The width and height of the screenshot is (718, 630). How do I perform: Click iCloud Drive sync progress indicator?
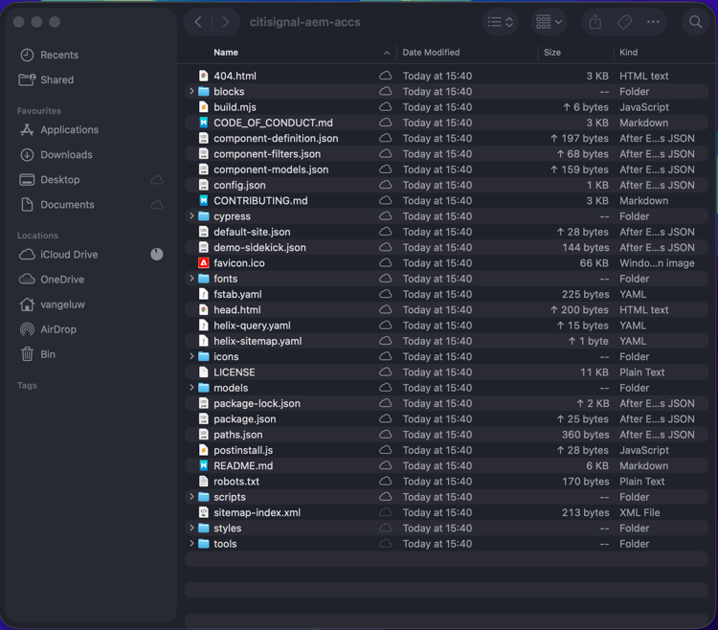[x=157, y=254]
